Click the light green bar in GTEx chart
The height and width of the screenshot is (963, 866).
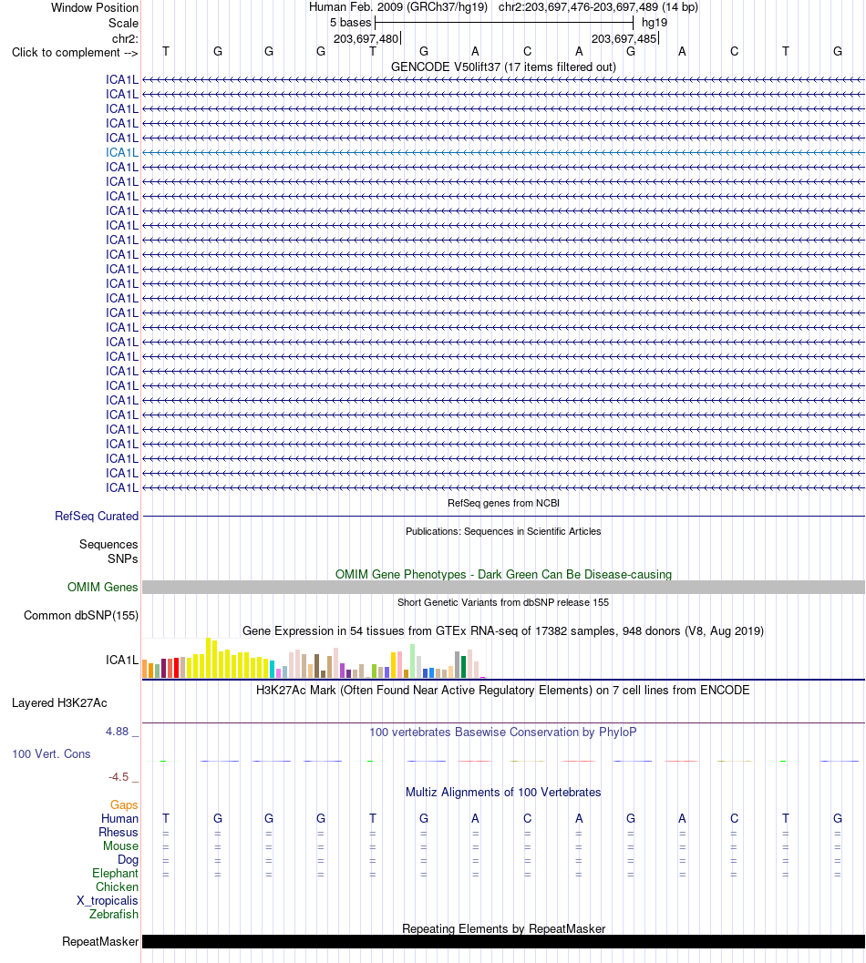click(412, 661)
